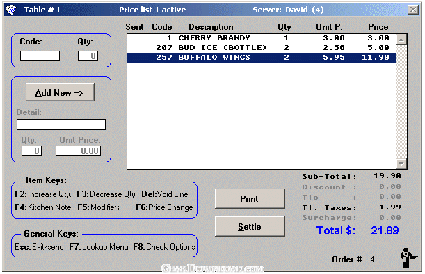Click the F7: Lookup Menu label
The height and width of the screenshot is (274, 425).
[x=99, y=247]
